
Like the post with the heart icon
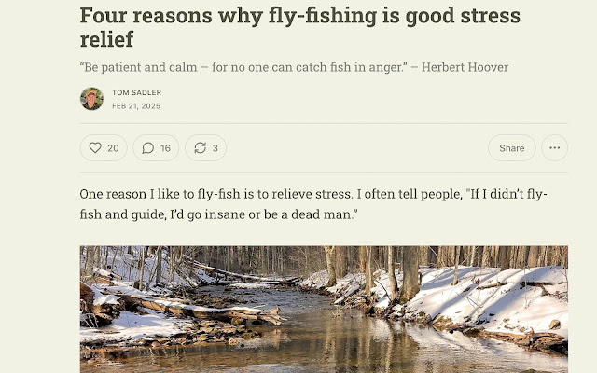click(x=95, y=147)
